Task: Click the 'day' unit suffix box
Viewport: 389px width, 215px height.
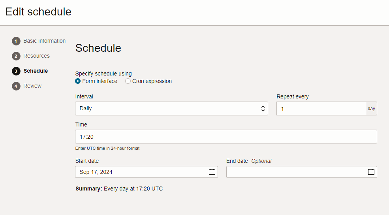Action: 371,109
